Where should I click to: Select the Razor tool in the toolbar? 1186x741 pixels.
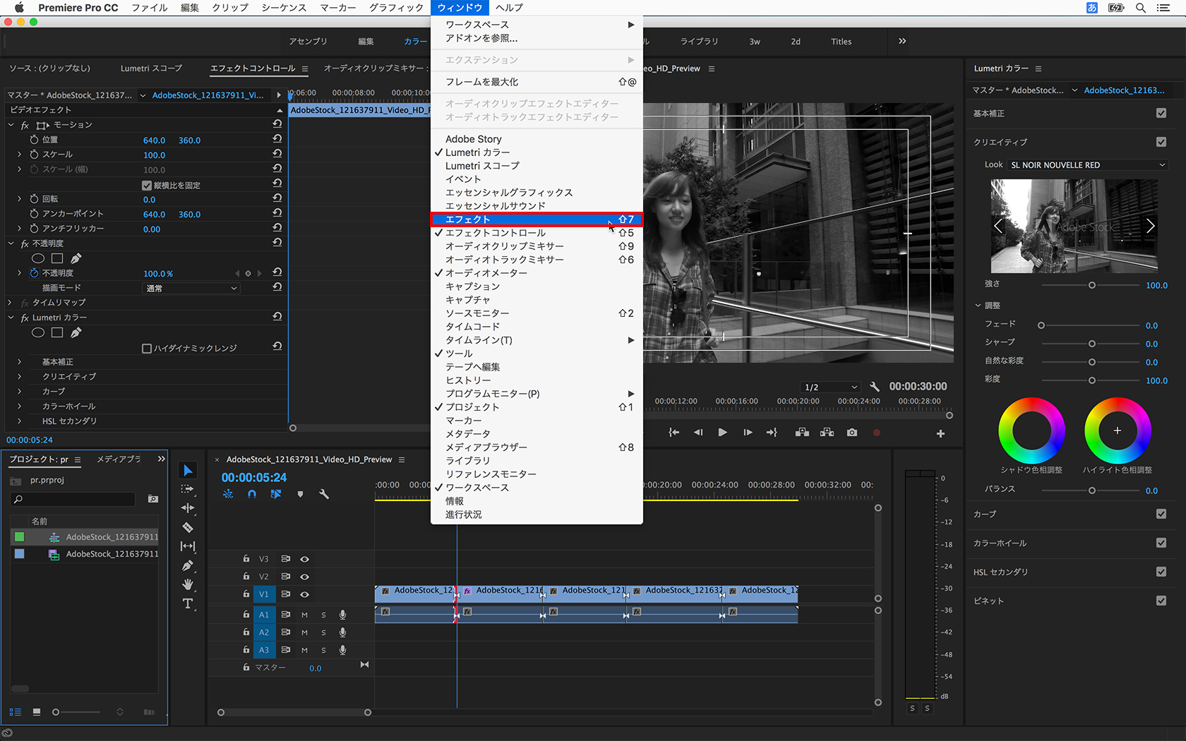point(188,527)
